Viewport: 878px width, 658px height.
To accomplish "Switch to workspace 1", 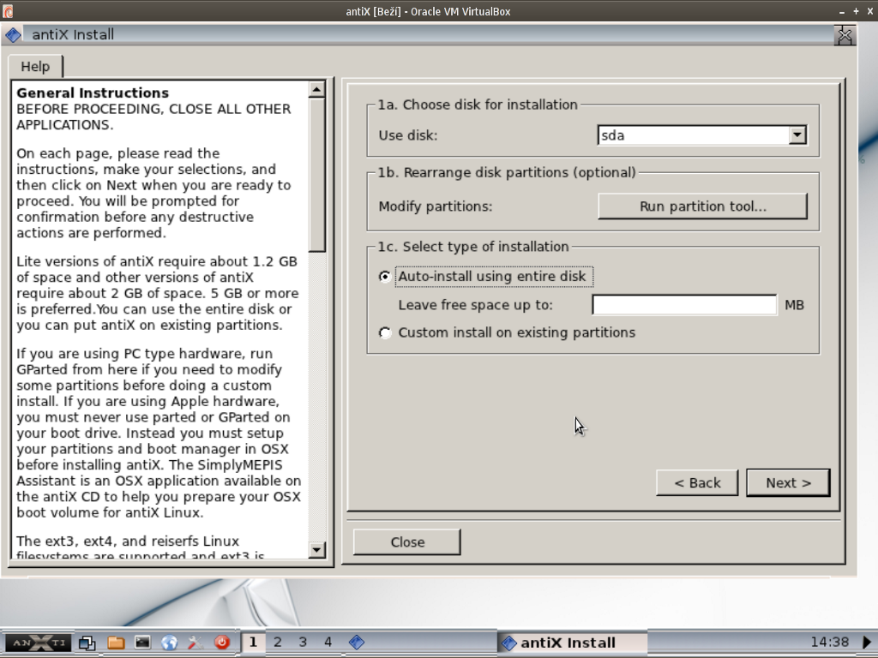I will 253,643.
